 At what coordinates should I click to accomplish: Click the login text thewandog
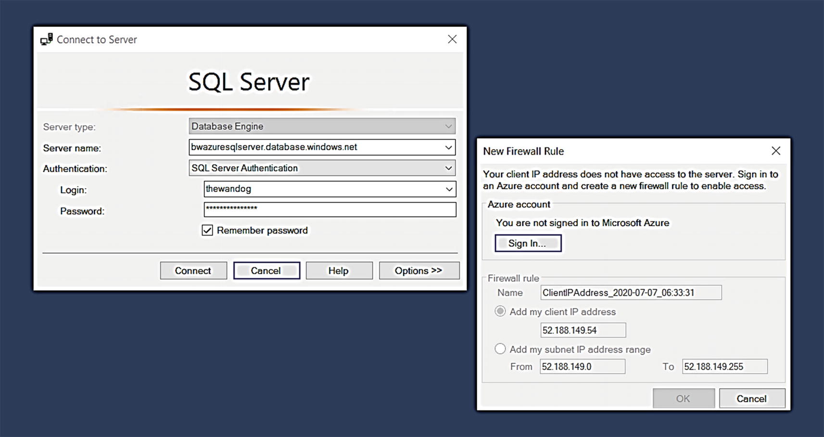click(x=228, y=189)
